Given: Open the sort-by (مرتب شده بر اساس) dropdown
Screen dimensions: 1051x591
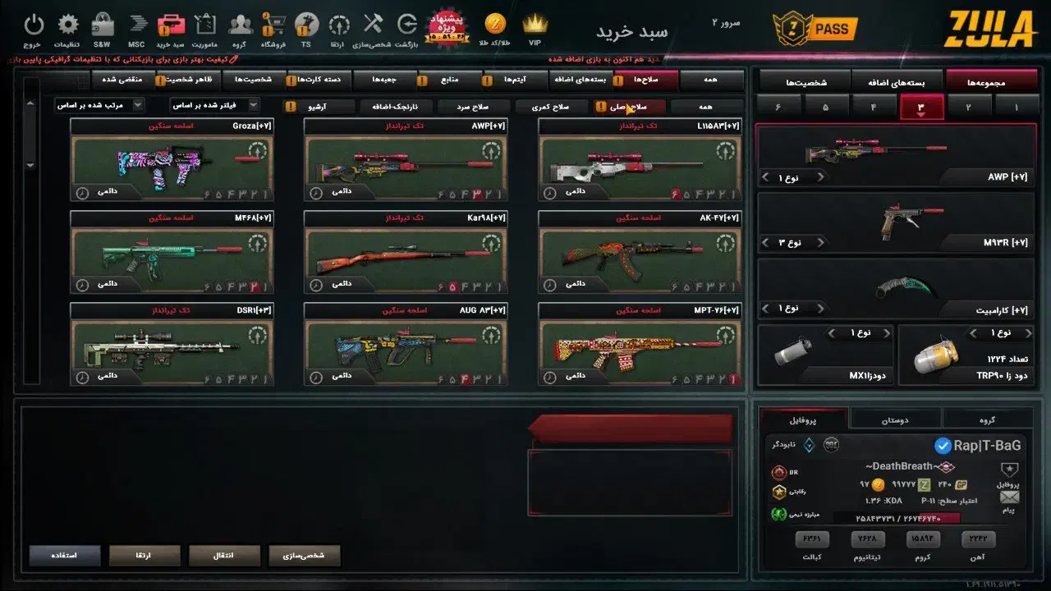Looking at the screenshot, I should point(99,105).
